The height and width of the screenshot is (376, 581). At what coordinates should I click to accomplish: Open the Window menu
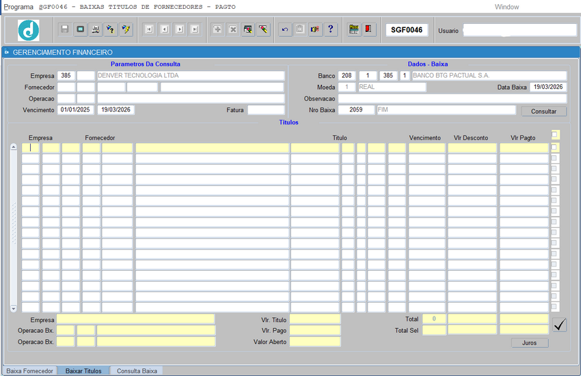pos(506,7)
